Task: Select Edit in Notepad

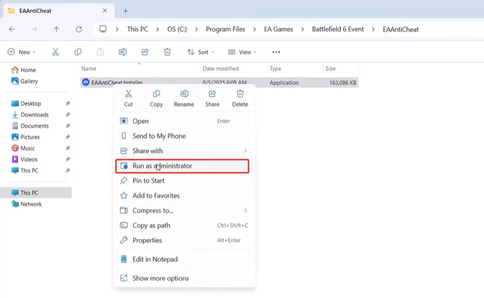Action: pos(184,259)
